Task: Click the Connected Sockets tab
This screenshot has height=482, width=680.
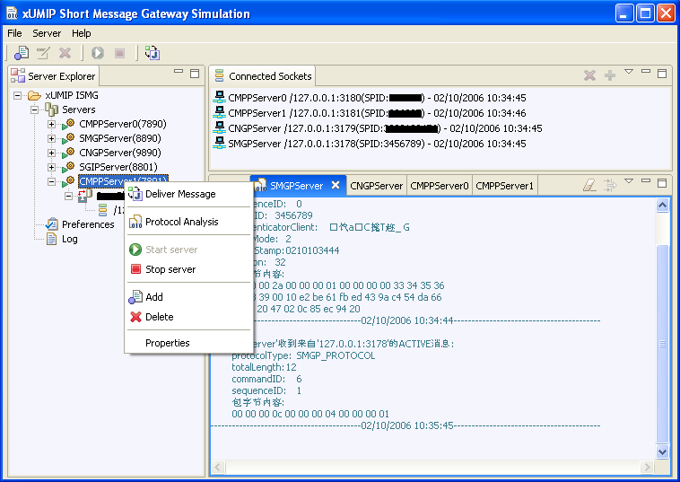Action: pyautogui.click(x=263, y=76)
